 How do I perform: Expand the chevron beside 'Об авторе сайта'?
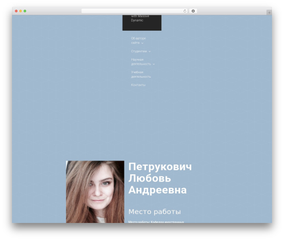[x=143, y=43]
